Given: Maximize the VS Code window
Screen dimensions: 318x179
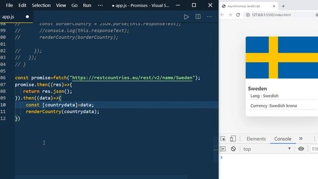Looking at the screenshot, I should [x=194, y=5].
